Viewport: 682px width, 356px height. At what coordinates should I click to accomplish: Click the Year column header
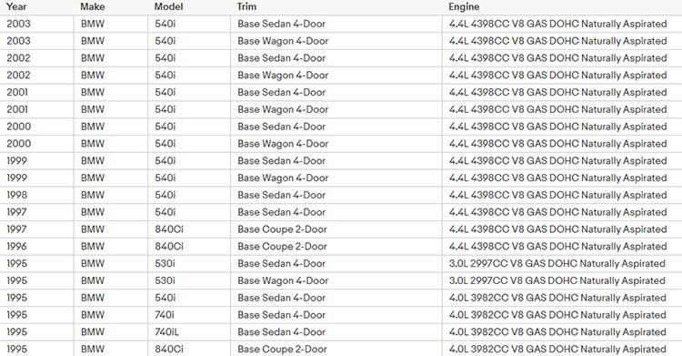coord(16,7)
